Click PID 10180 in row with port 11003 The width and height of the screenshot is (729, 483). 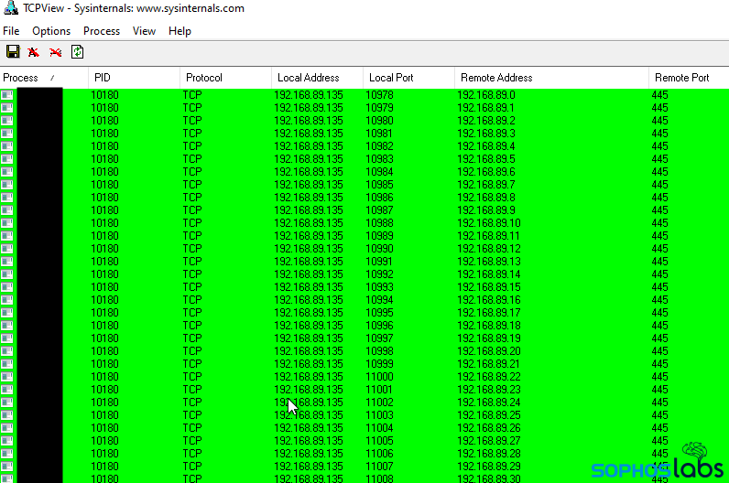pos(104,415)
